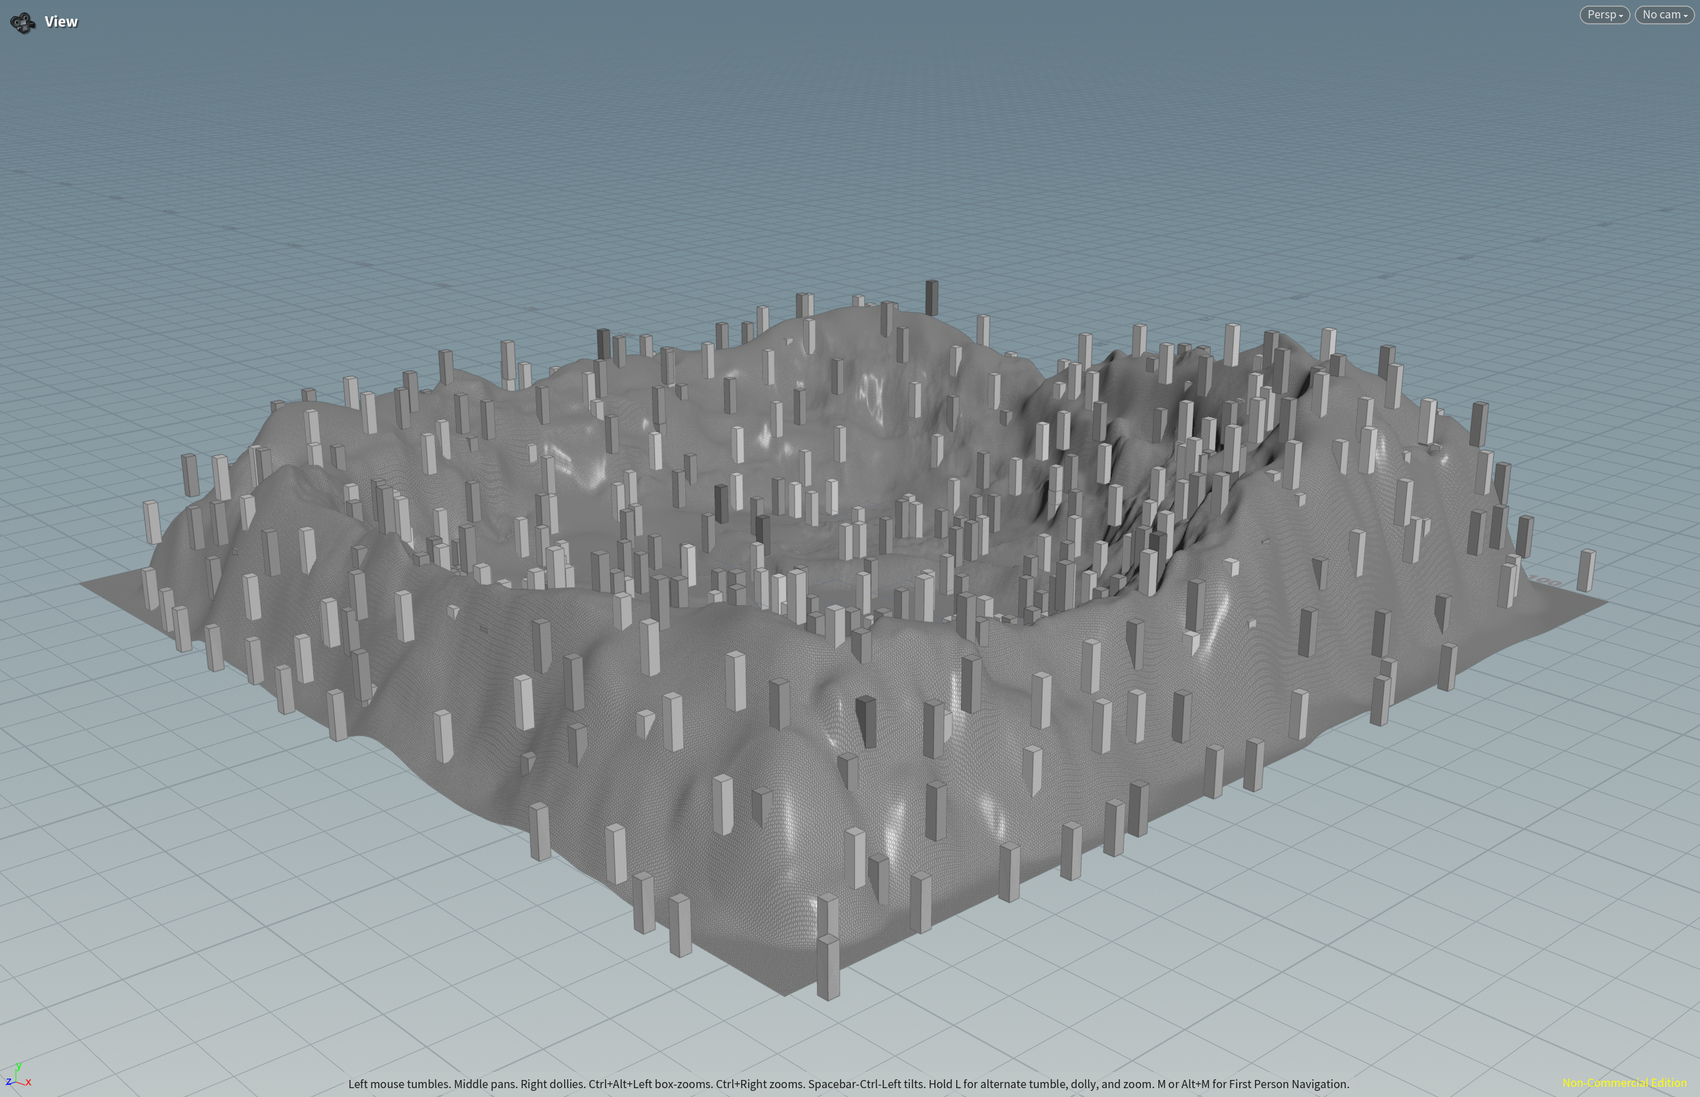Select the box at terrain's nearest front corner

[828, 967]
